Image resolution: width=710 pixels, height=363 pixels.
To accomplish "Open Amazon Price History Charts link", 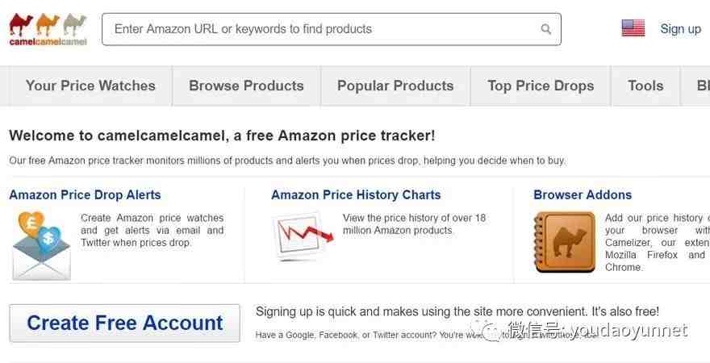I will click(x=356, y=194).
